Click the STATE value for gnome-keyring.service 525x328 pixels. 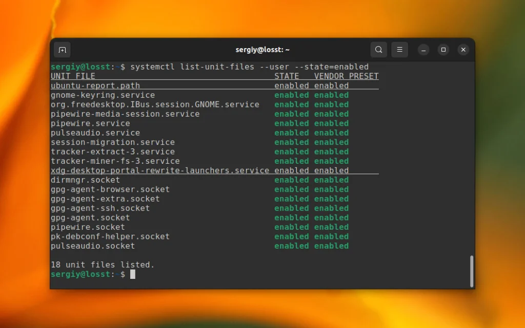click(292, 95)
